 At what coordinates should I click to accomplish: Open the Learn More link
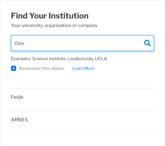click(x=83, y=68)
